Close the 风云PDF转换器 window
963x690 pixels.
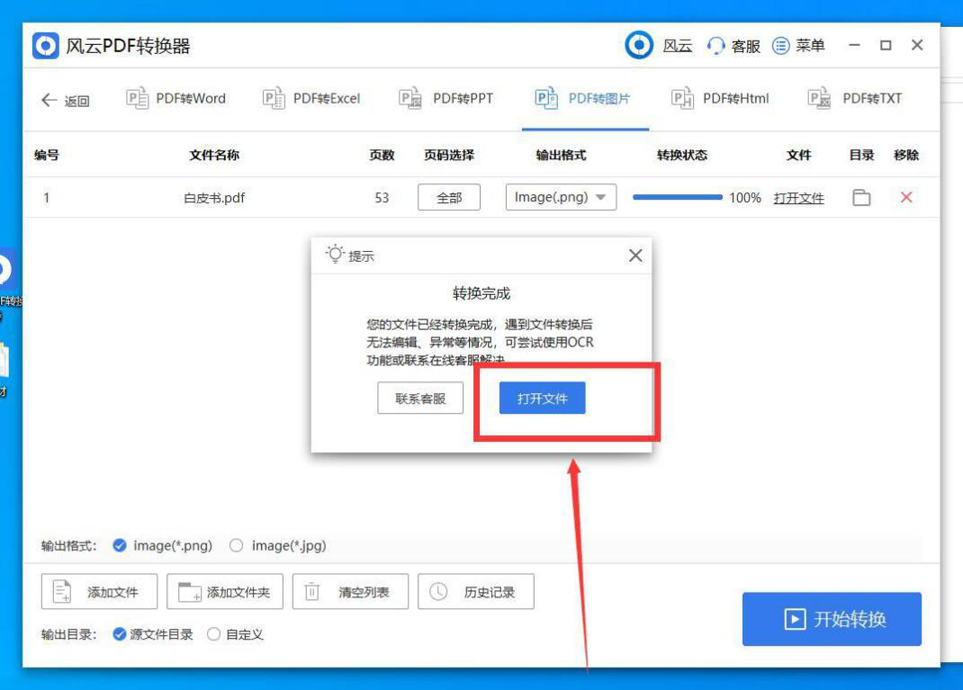pyautogui.click(x=917, y=45)
